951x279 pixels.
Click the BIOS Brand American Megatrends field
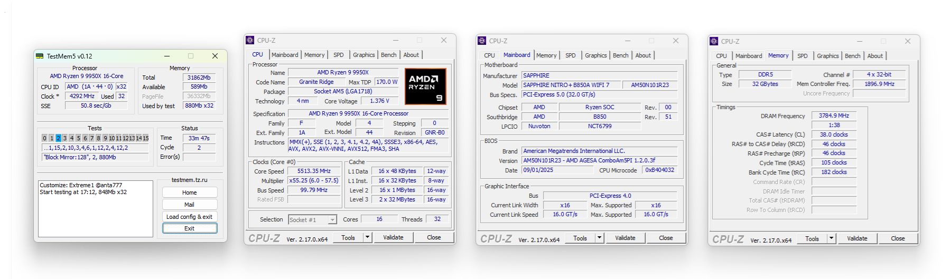click(x=600, y=151)
